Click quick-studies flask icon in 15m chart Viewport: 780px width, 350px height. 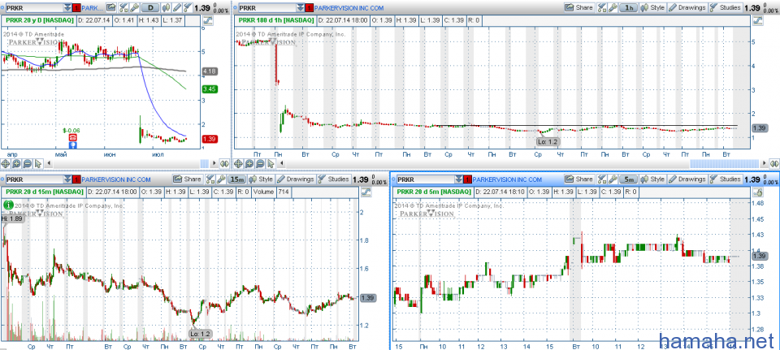click(211, 179)
